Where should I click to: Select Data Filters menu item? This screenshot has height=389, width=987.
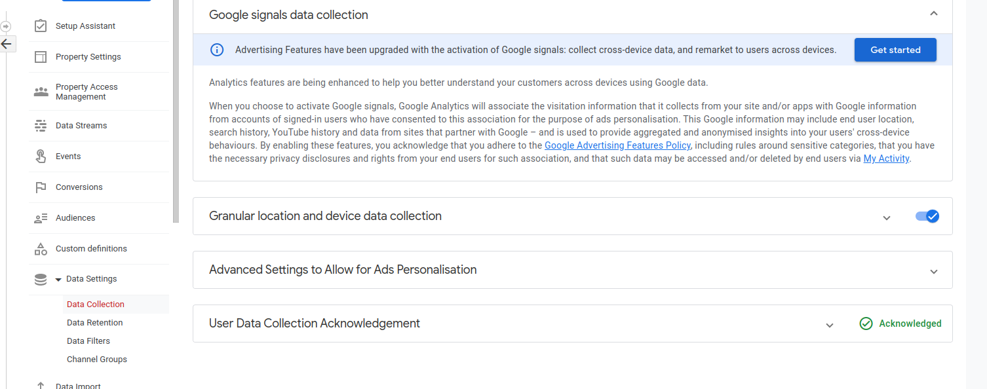[88, 341]
